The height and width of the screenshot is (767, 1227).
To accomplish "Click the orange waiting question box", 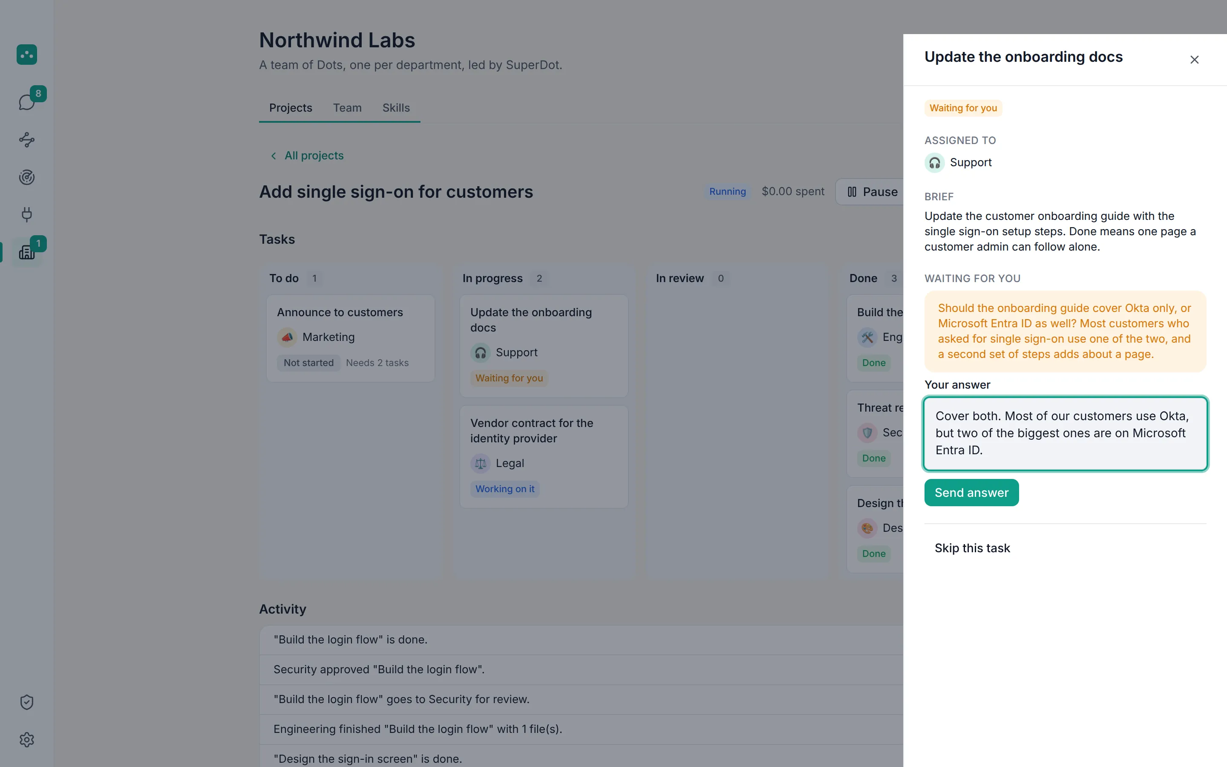I will pos(1065,331).
